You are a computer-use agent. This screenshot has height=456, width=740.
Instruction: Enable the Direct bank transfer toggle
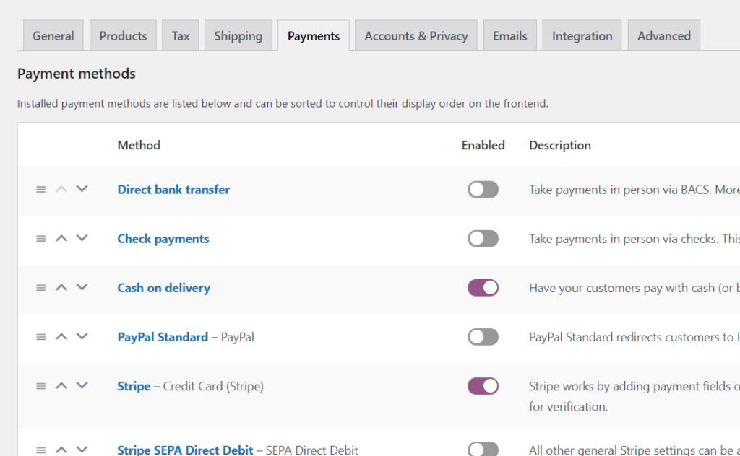[x=483, y=189]
